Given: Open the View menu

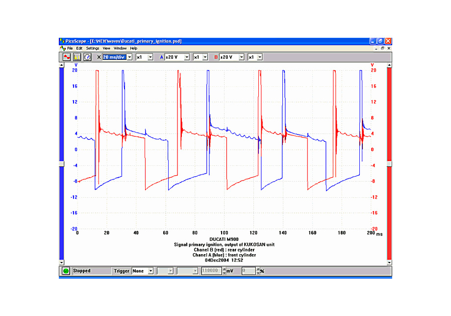Looking at the screenshot, I should coord(106,49).
